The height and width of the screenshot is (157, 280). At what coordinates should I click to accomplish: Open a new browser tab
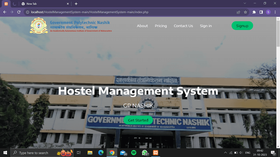[x=76, y=4]
